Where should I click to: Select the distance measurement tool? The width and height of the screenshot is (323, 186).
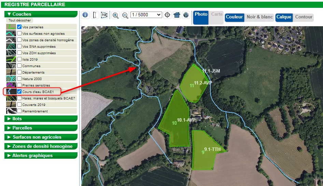[95, 15]
